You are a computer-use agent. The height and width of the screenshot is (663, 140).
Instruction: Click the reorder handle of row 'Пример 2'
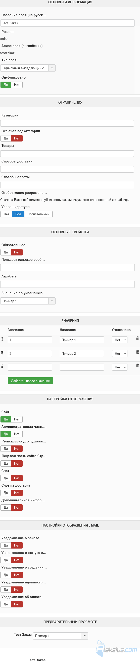[2, 353]
